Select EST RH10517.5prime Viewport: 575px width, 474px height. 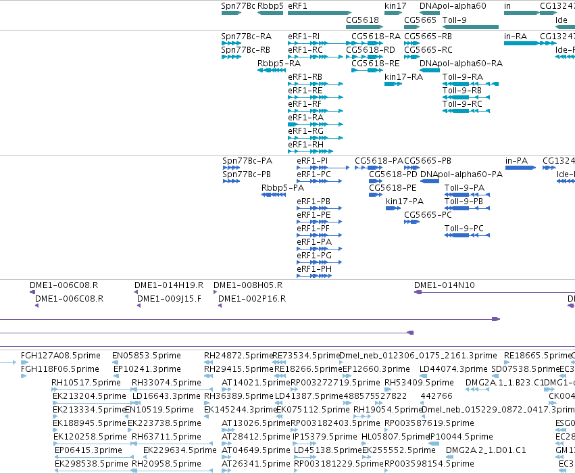tap(86, 383)
